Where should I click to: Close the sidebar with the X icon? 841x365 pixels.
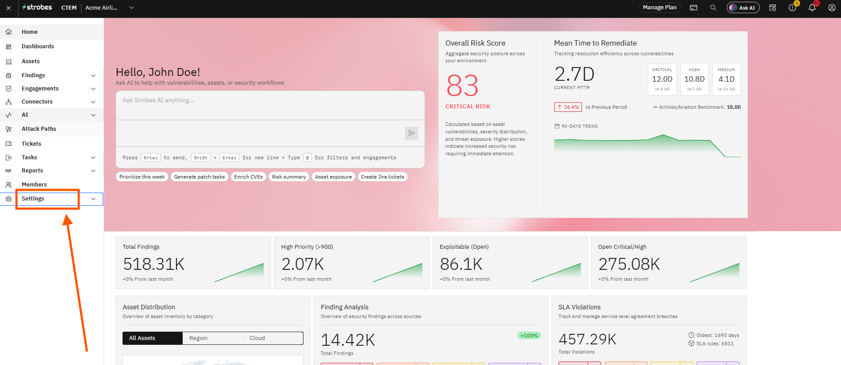pyautogui.click(x=8, y=8)
